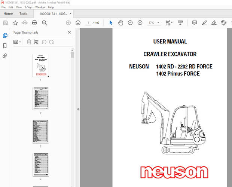
Task: Open the zoom level dropdown arrow
Action: pyautogui.click(x=158, y=23)
